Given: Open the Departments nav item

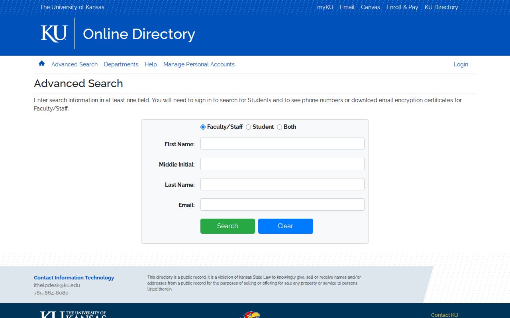Looking at the screenshot, I should 121,64.
